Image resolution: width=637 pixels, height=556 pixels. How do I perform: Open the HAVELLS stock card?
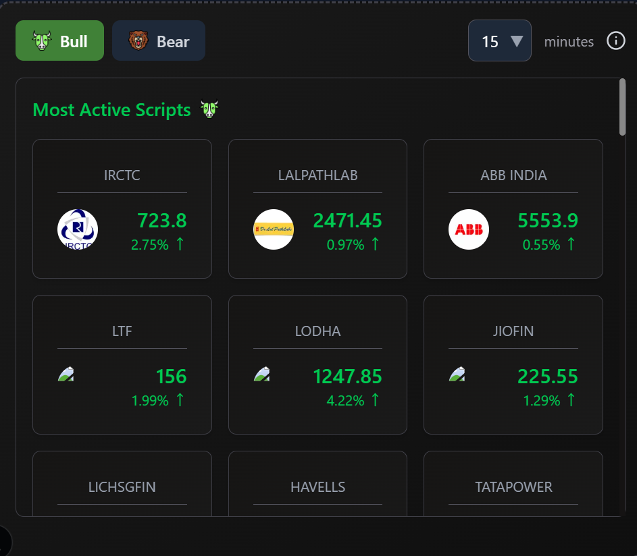click(x=317, y=483)
